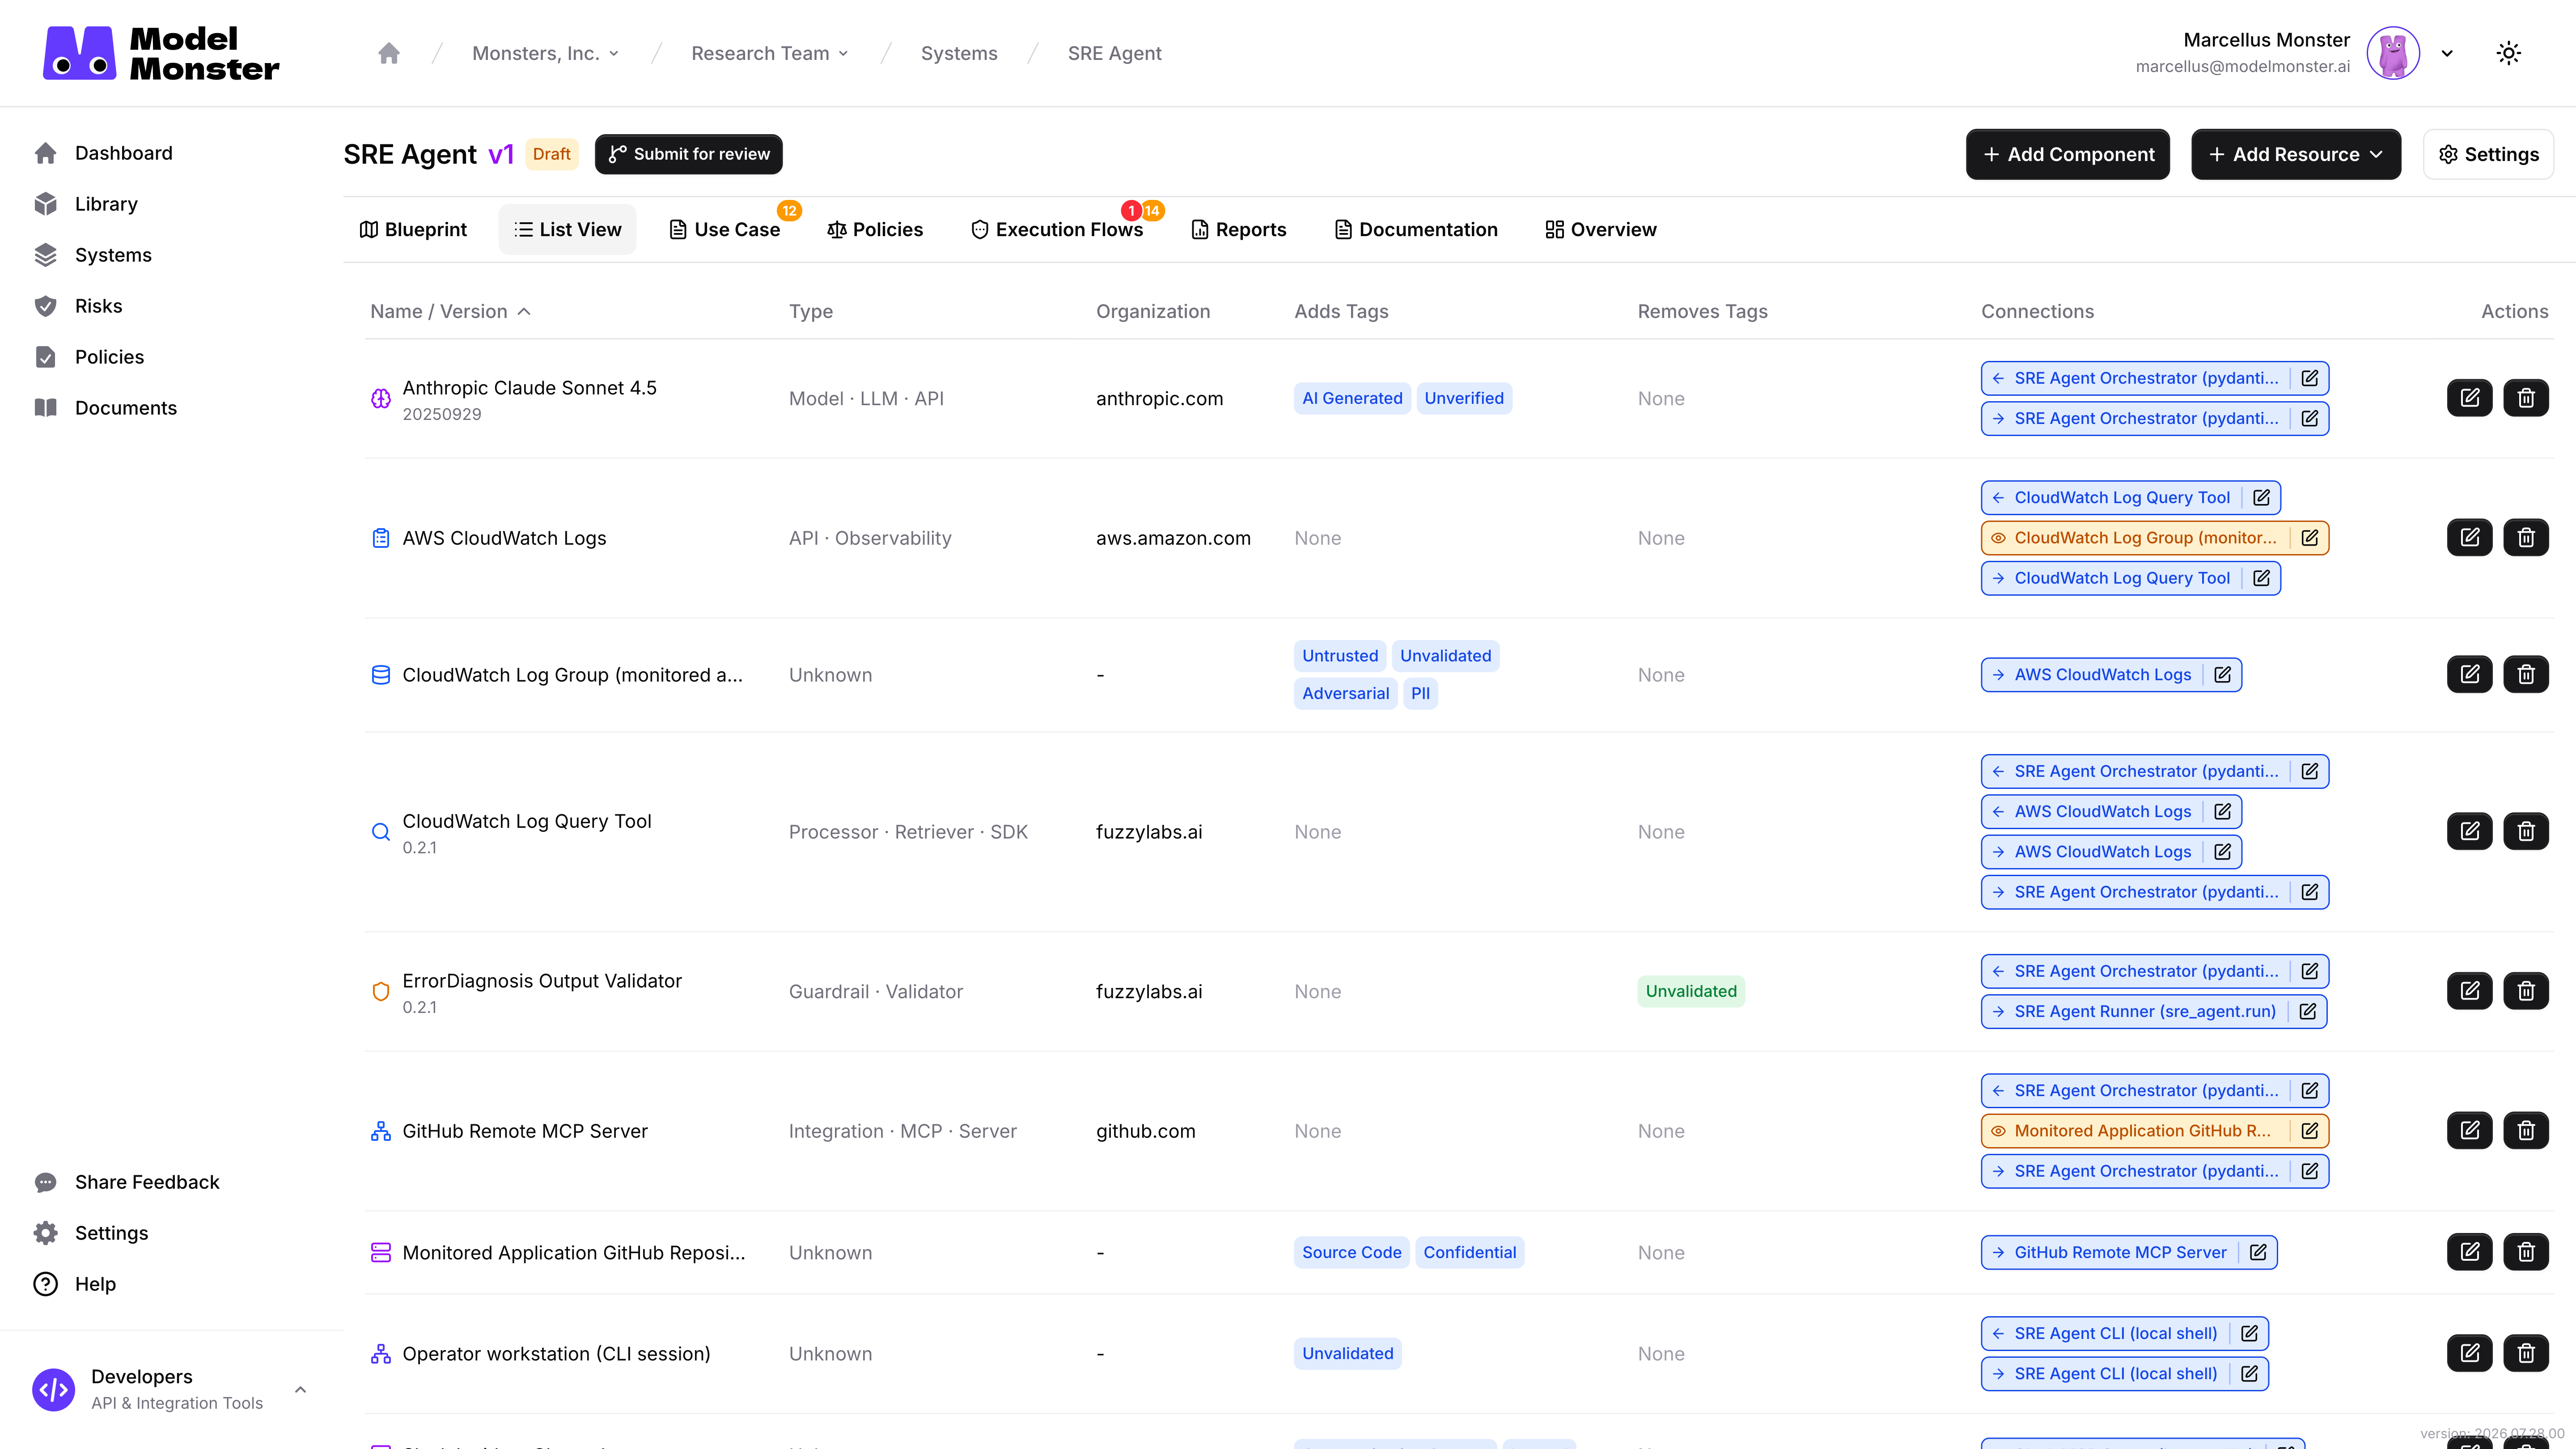The image size is (2576, 1449).
Task: Switch to Reports tab
Action: click(x=1239, y=229)
